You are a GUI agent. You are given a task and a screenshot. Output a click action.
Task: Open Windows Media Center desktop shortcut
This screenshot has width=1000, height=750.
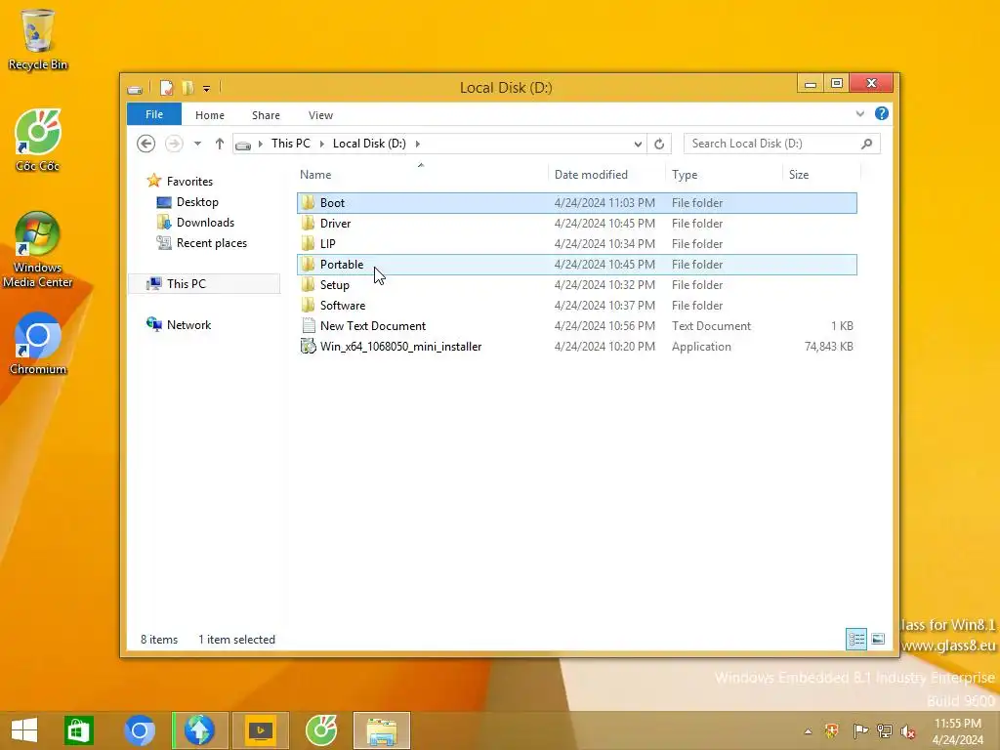[x=38, y=249]
